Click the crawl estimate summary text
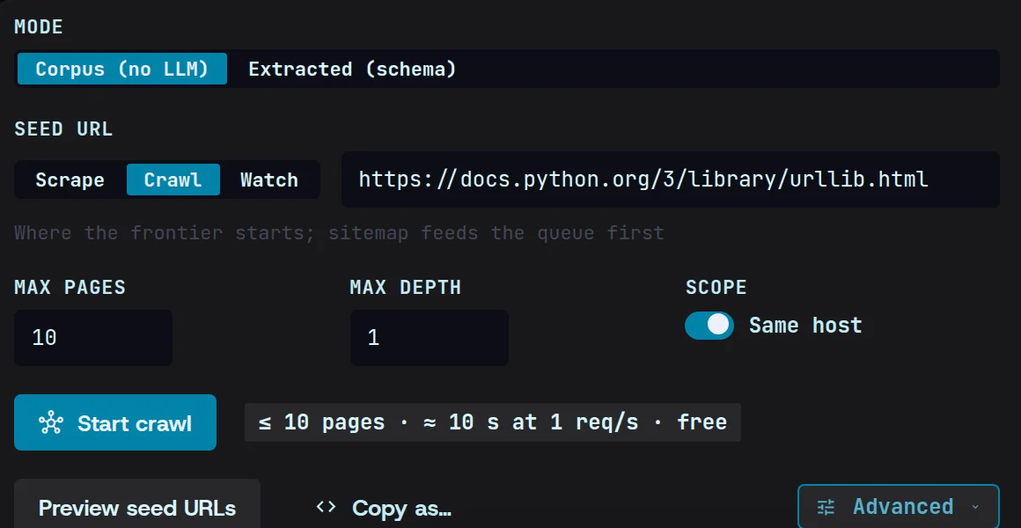This screenshot has height=528, width=1021. tap(493, 422)
